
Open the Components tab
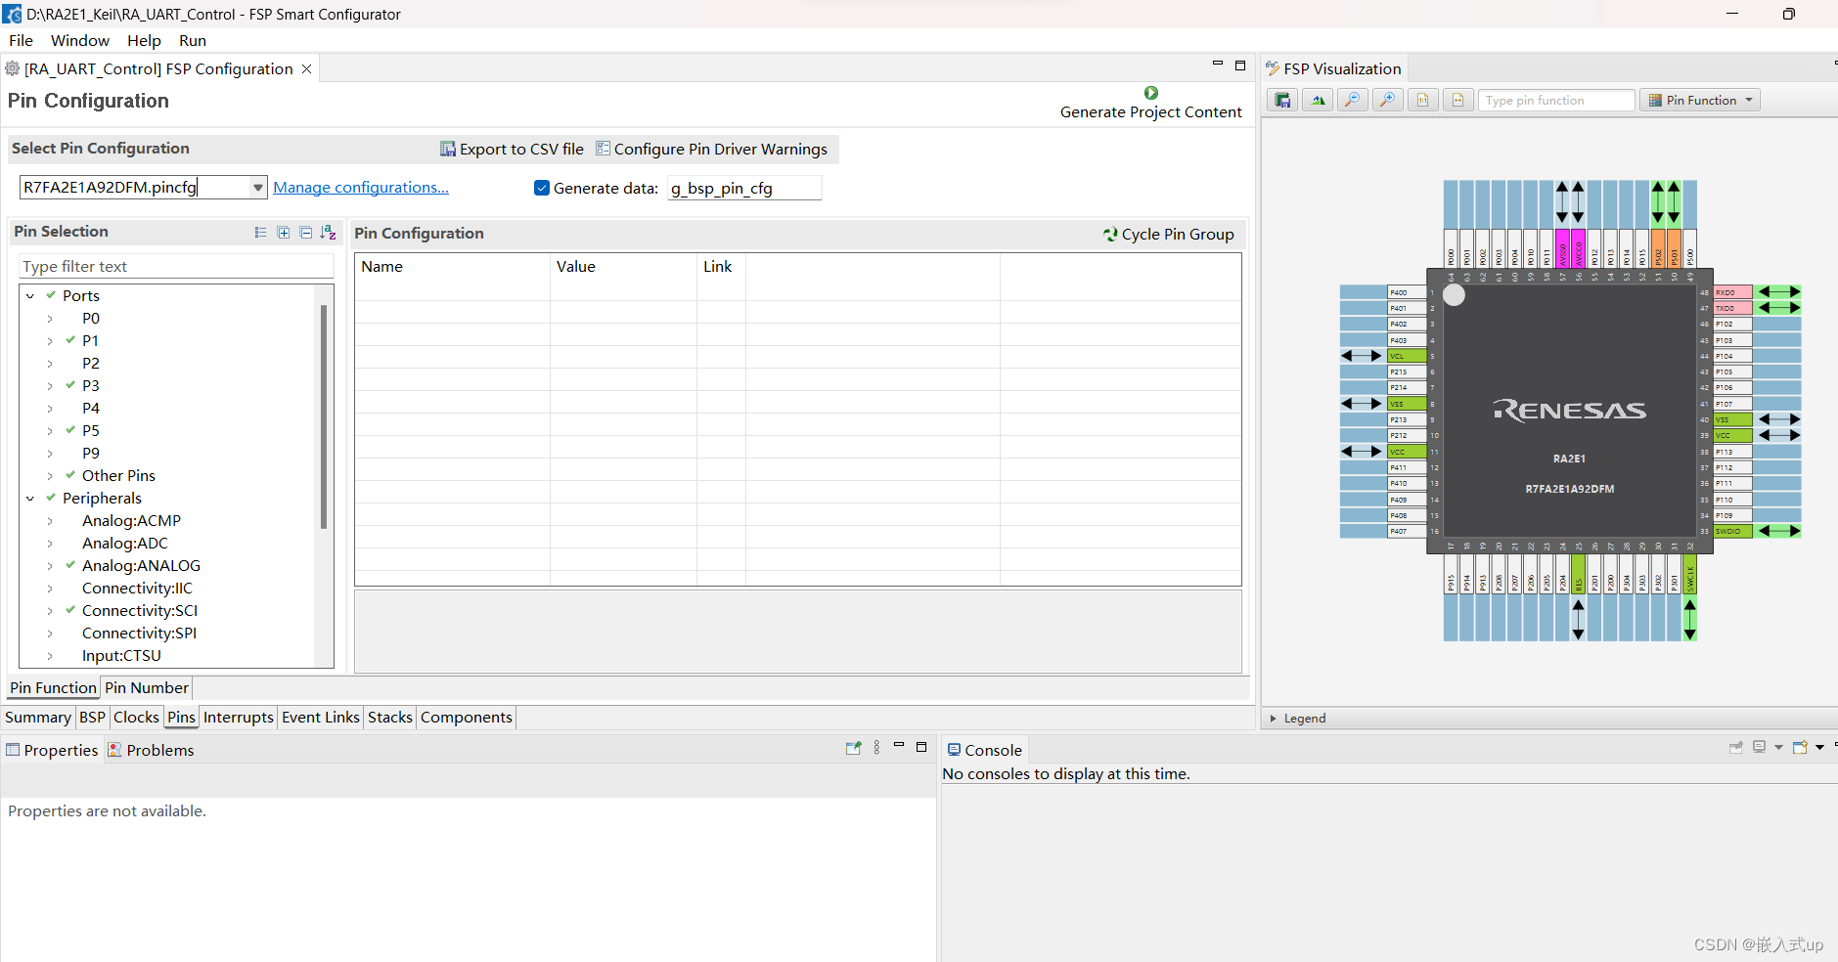click(467, 718)
